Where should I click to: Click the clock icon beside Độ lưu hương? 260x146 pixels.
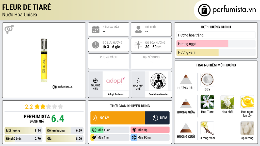[96, 45]
